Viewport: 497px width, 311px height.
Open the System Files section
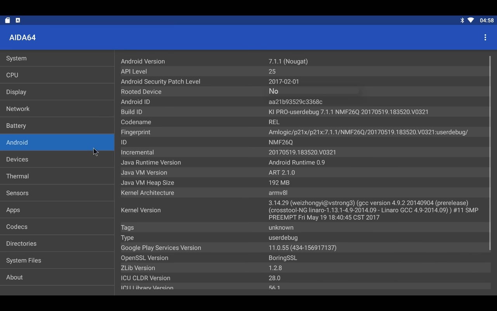click(x=57, y=260)
